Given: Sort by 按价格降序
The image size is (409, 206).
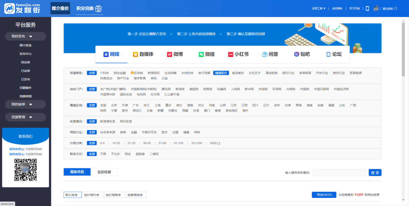Looking at the screenshot, I should pos(115,195).
